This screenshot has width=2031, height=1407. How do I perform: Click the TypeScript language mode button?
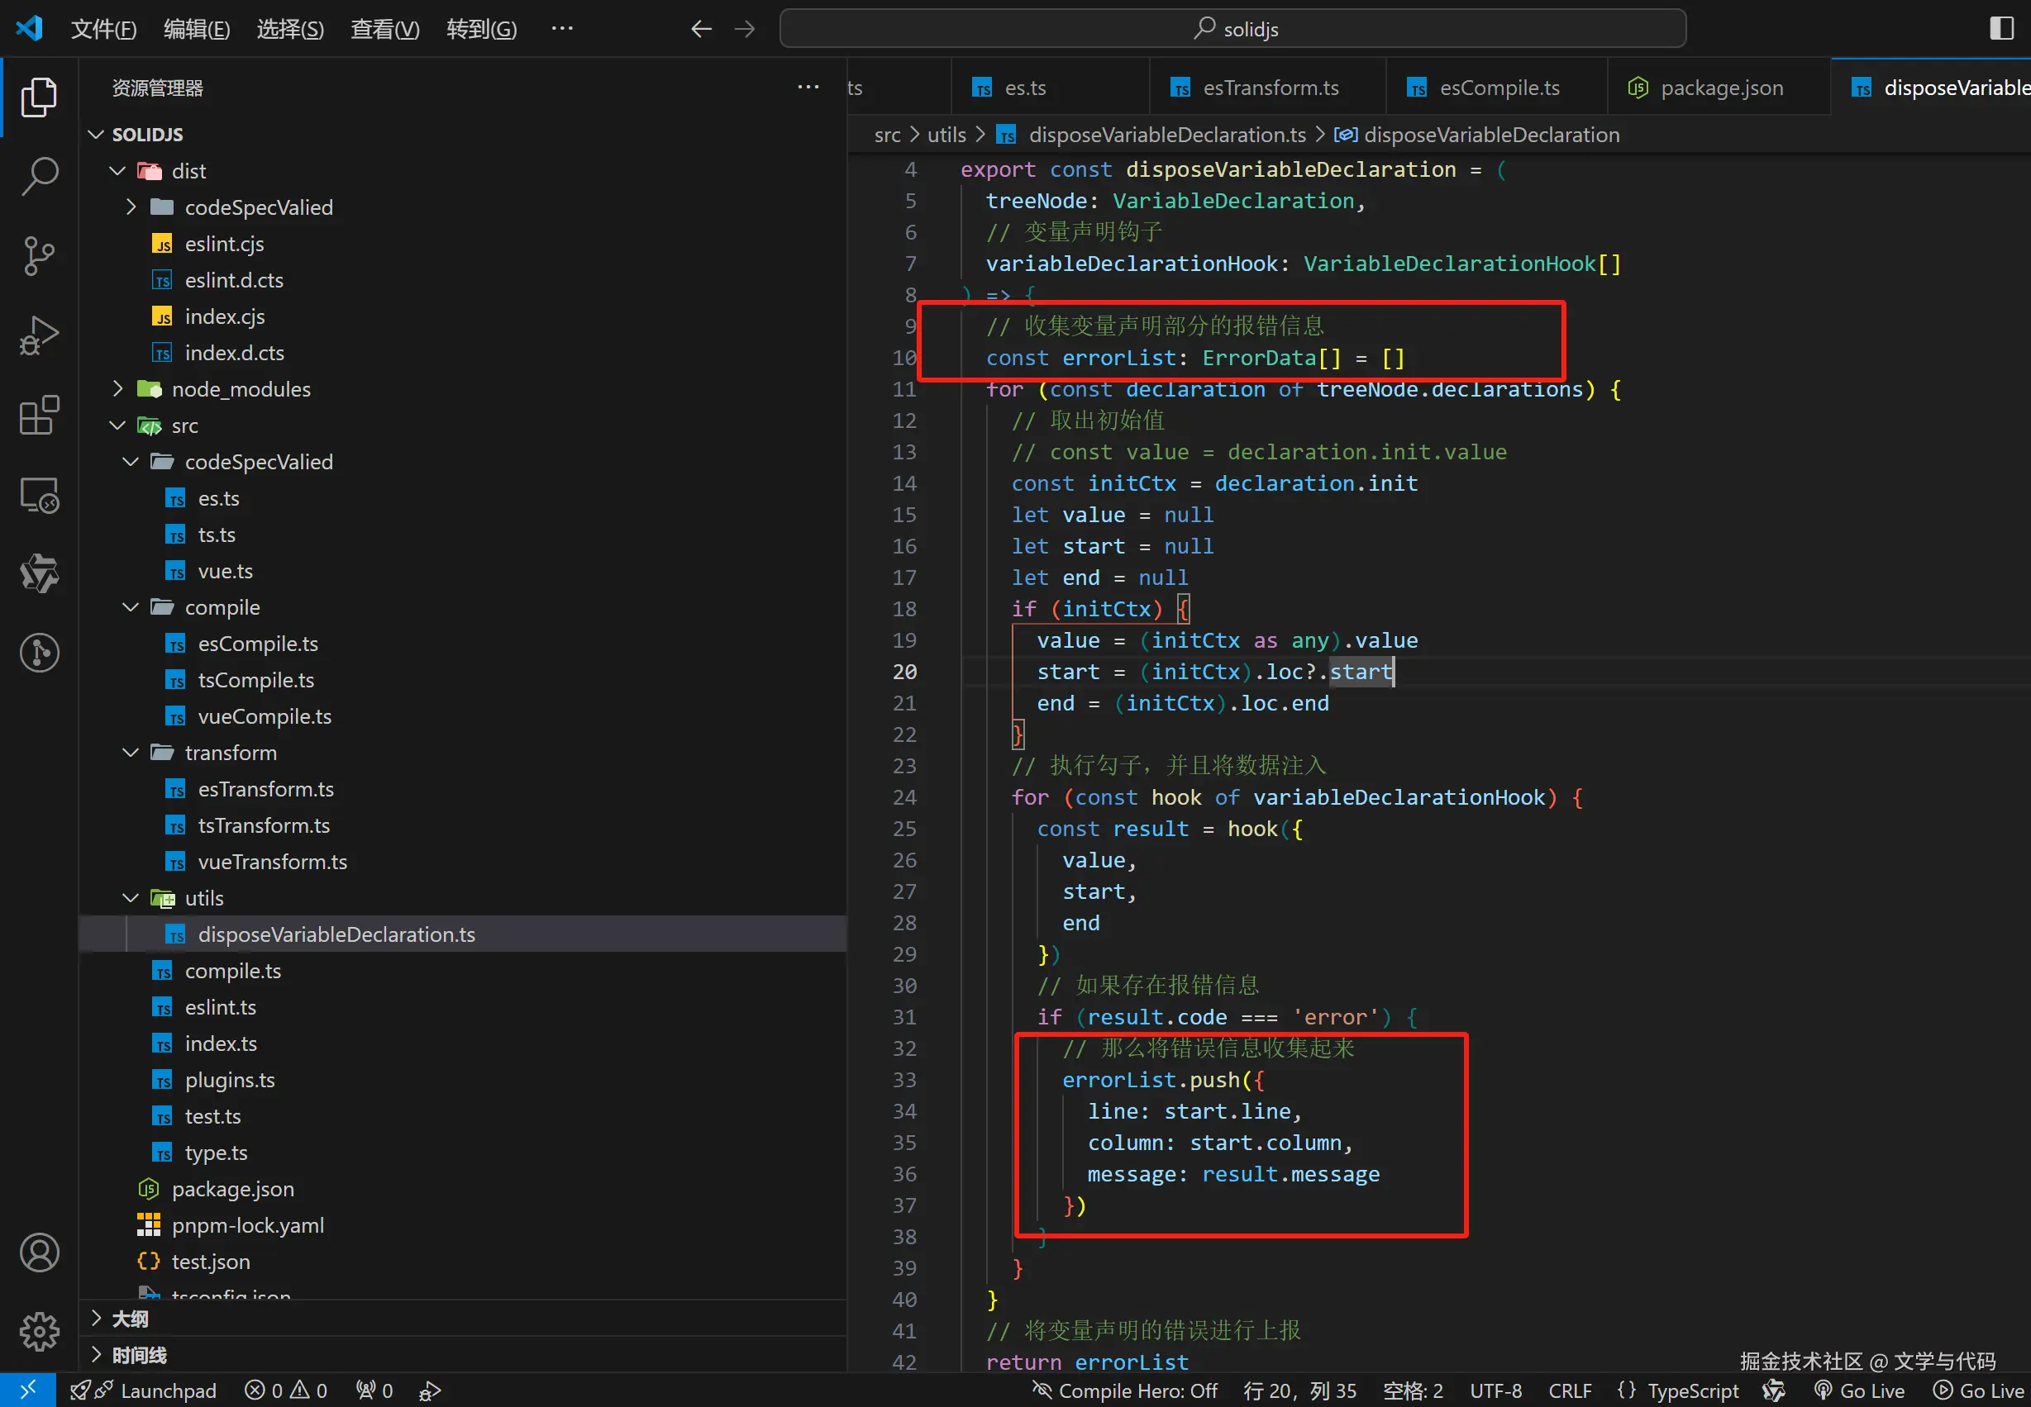pyautogui.click(x=1691, y=1390)
